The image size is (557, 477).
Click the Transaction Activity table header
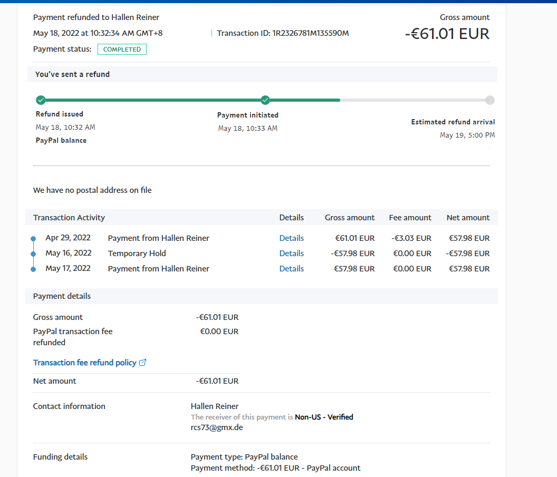point(69,218)
